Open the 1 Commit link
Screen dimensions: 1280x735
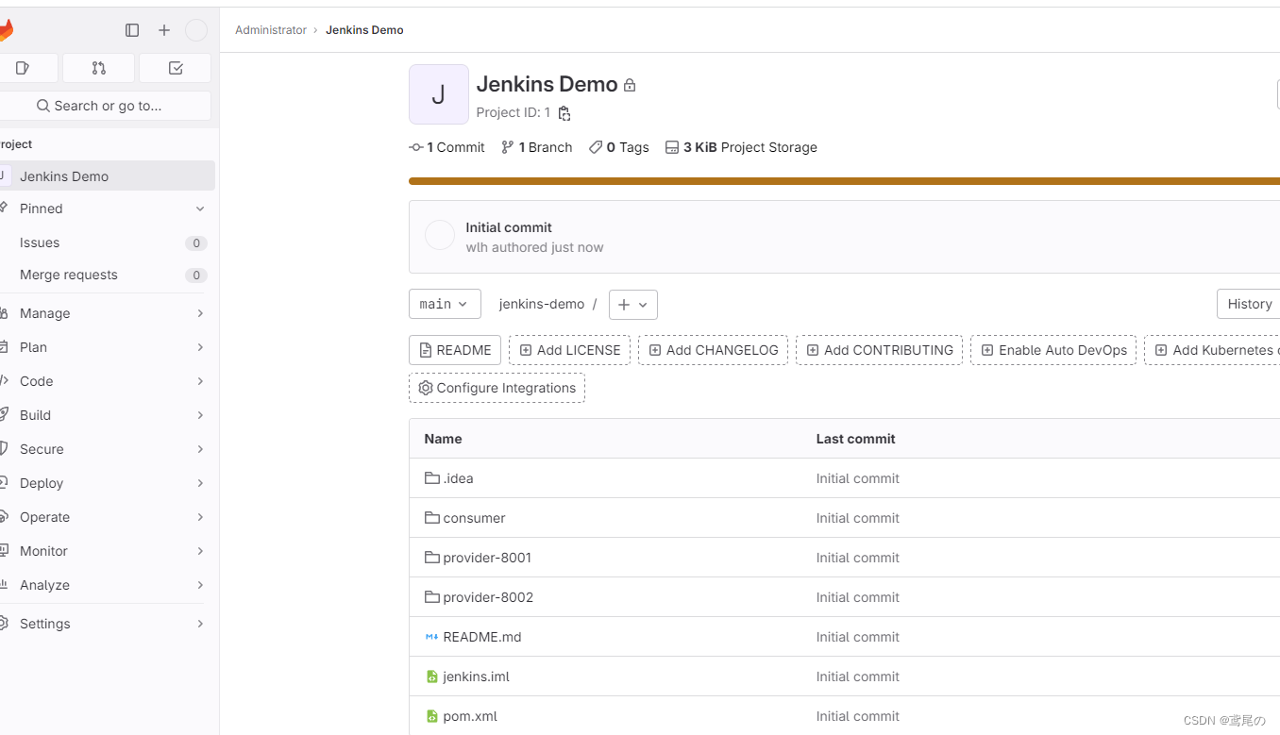[446, 147]
